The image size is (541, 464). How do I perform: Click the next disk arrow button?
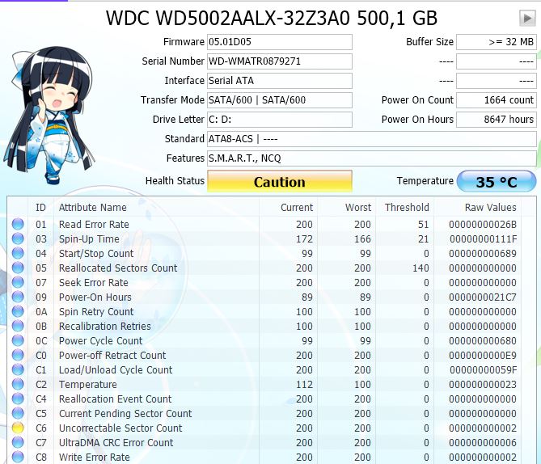click(527, 18)
